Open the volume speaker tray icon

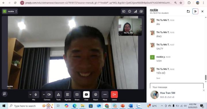(x=185, y=106)
